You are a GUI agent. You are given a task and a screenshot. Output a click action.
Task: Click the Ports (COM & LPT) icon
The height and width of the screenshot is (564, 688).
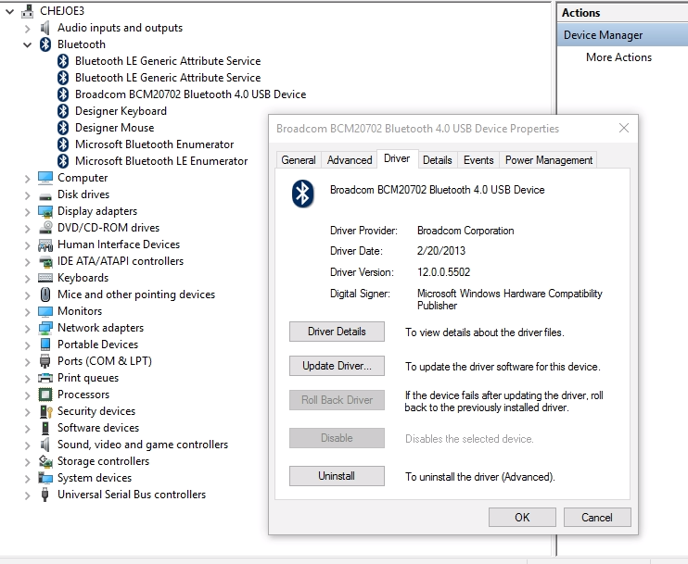click(45, 361)
